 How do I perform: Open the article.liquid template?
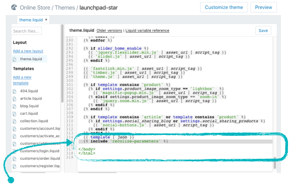click(x=31, y=99)
